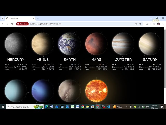Show hidden system tray icons
This screenshot has height=125, width=166.
pyautogui.click(x=127, y=107)
